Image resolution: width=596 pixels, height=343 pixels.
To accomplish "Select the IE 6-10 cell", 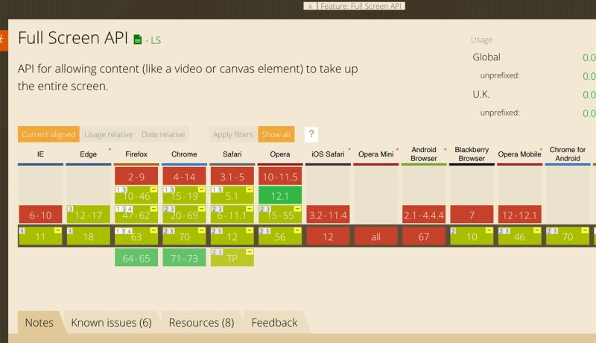I will point(40,215).
